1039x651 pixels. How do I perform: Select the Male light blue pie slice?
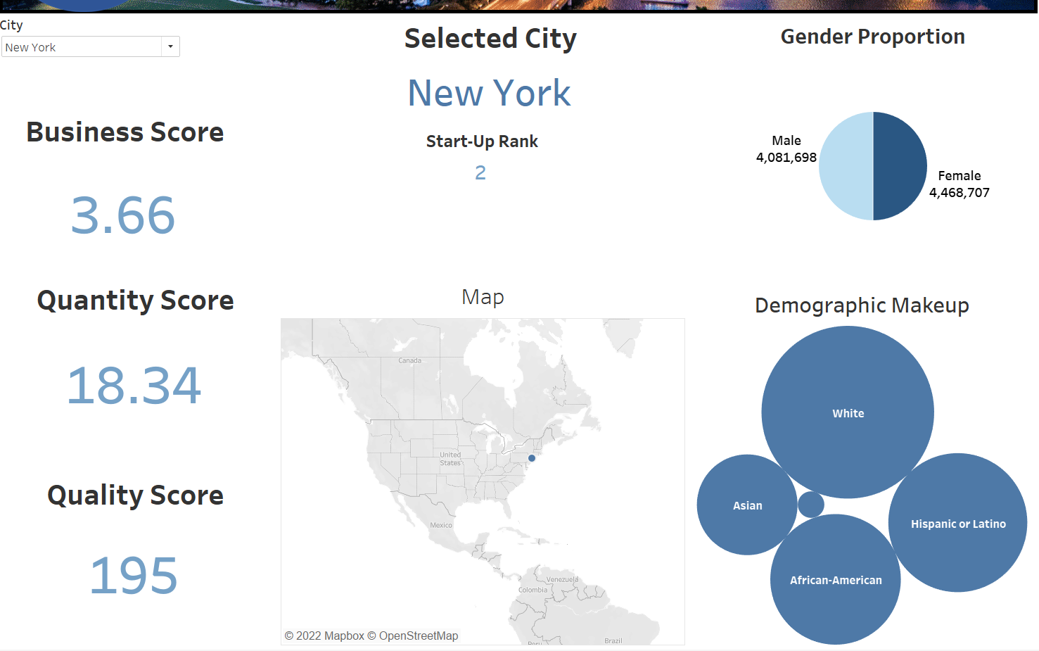(846, 166)
